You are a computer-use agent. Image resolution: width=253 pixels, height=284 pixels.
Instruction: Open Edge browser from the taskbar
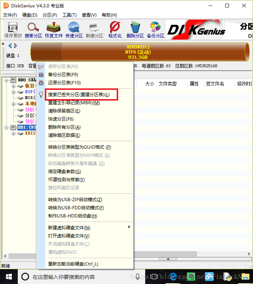point(173,277)
